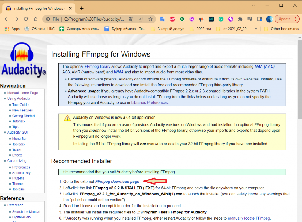Open the Apps grid shortcut
This screenshot has width=302, height=222.
pos(12,29)
